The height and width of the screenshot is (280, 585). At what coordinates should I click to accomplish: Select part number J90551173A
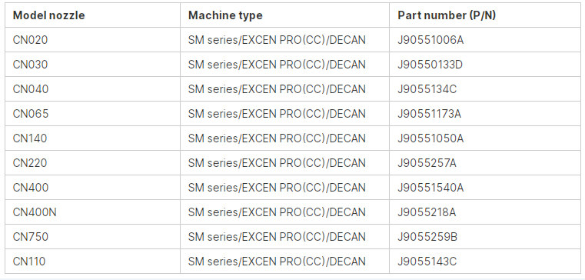point(430,114)
